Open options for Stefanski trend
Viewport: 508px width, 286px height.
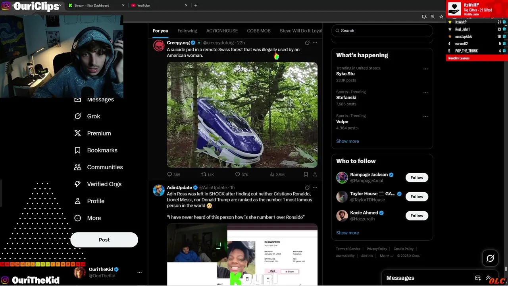425,93
